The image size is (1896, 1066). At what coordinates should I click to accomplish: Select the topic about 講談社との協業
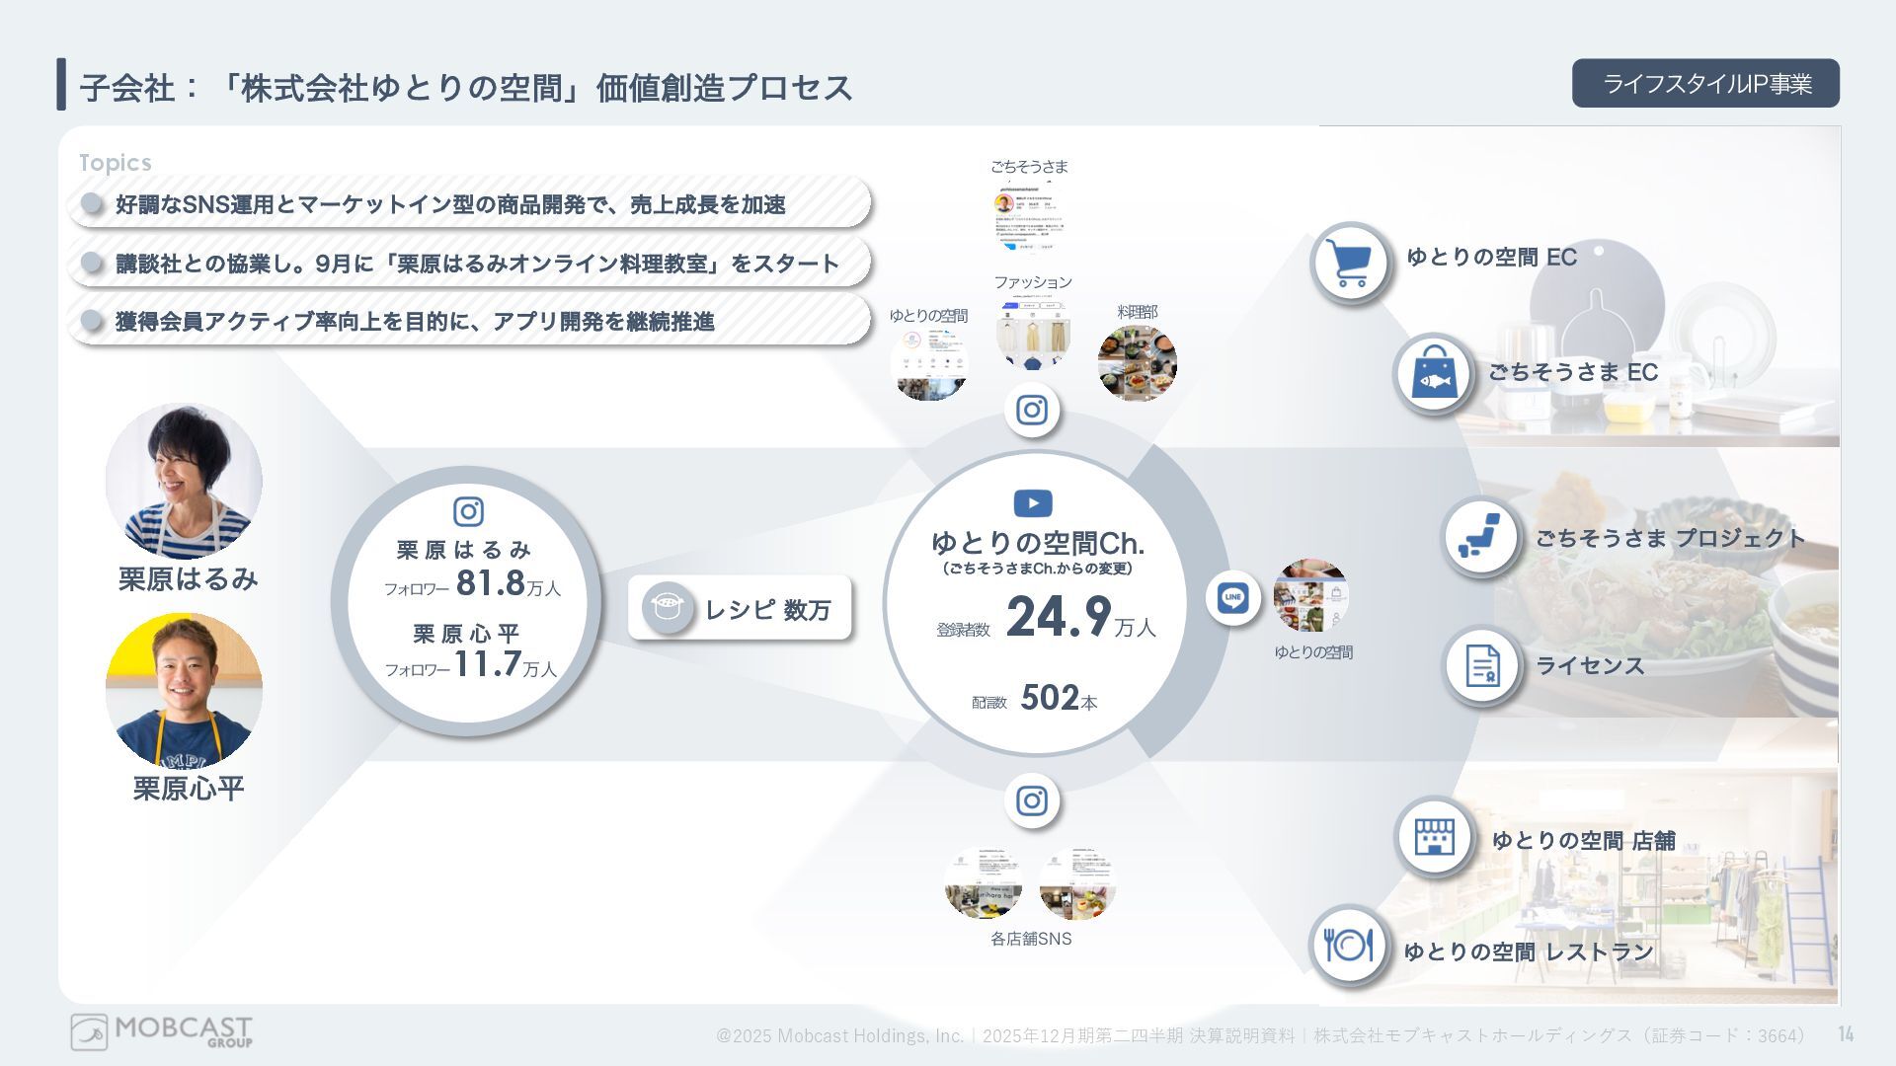469,264
